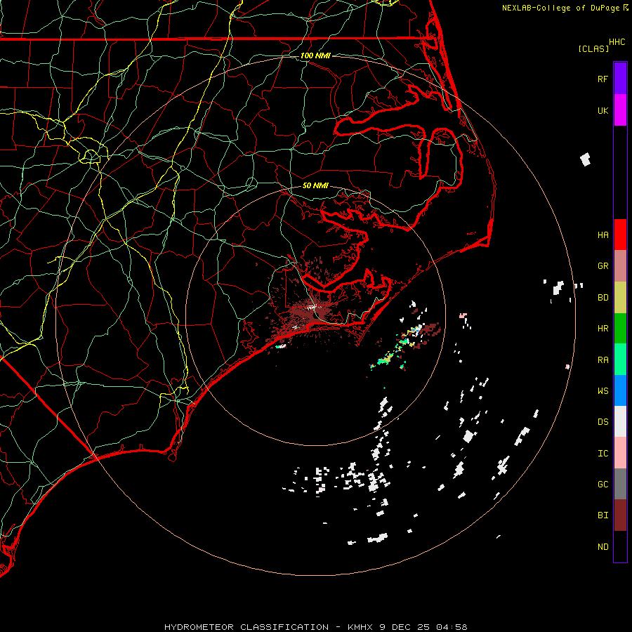Click the GR legend label

pyautogui.click(x=603, y=266)
